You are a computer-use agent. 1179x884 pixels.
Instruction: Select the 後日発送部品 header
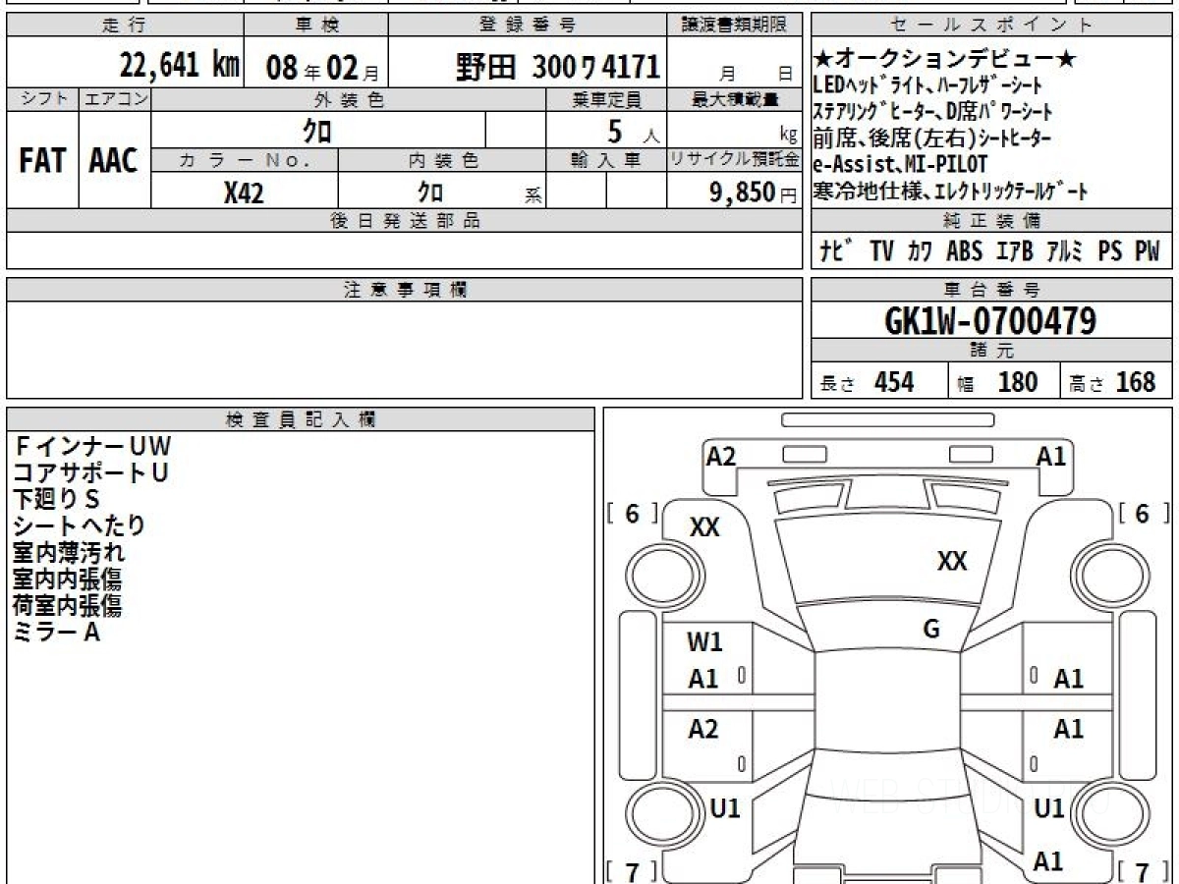405,221
